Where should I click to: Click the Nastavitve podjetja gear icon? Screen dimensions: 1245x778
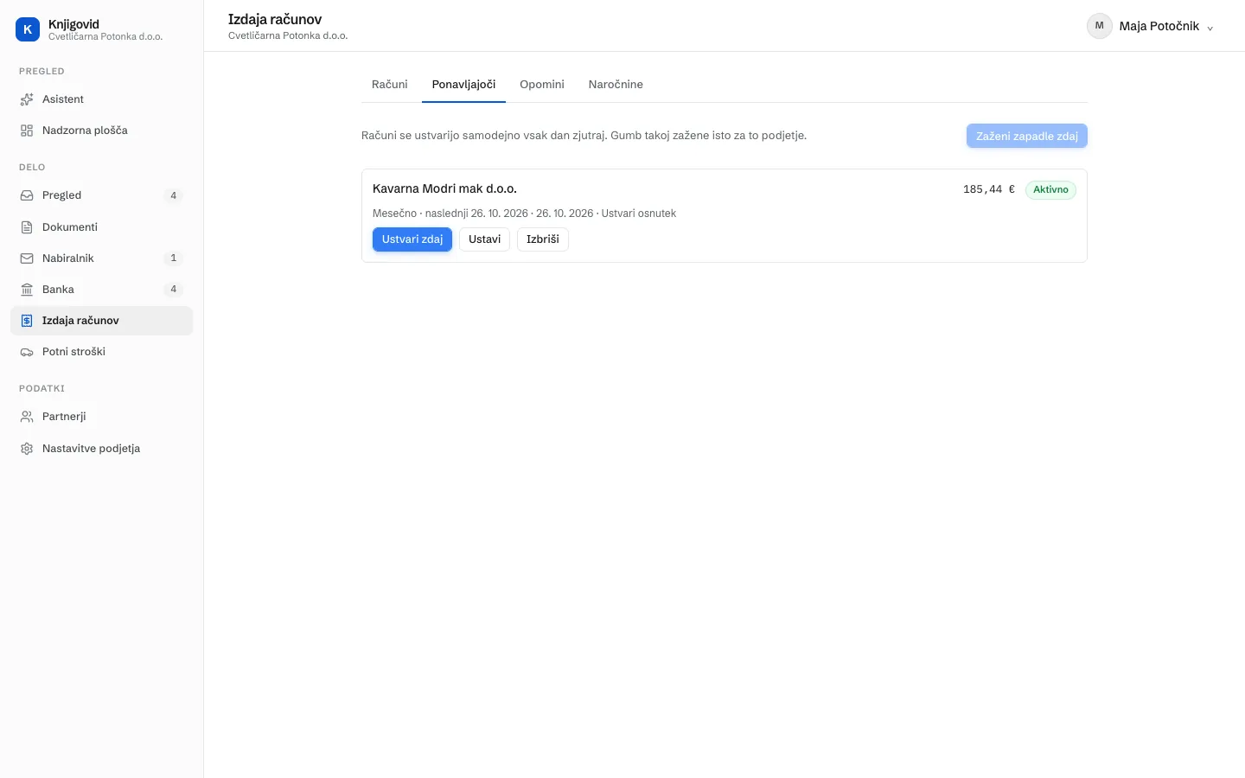[x=27, y=449]
